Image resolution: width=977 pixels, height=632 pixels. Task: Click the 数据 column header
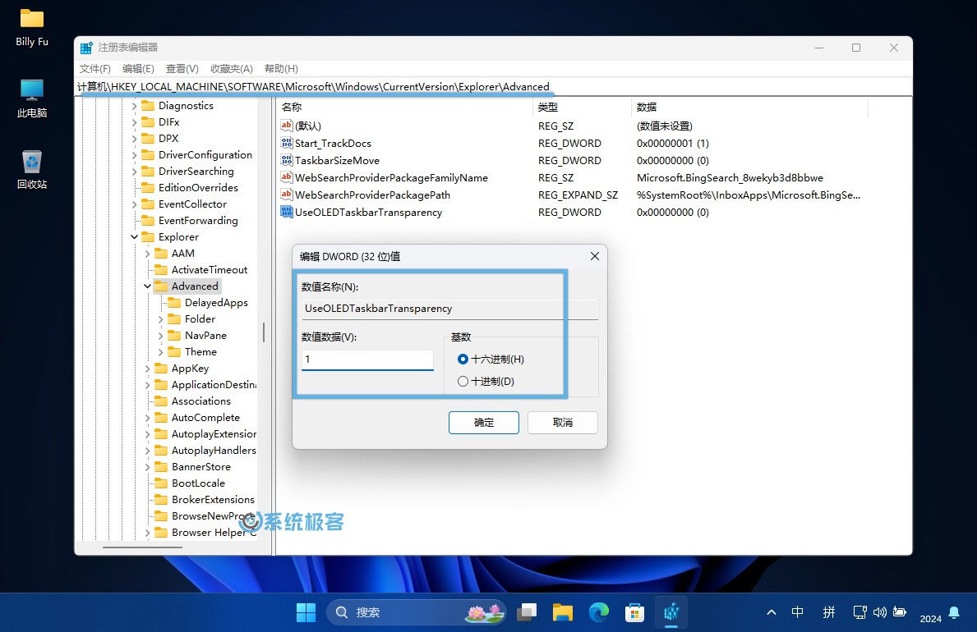point(750,107)
